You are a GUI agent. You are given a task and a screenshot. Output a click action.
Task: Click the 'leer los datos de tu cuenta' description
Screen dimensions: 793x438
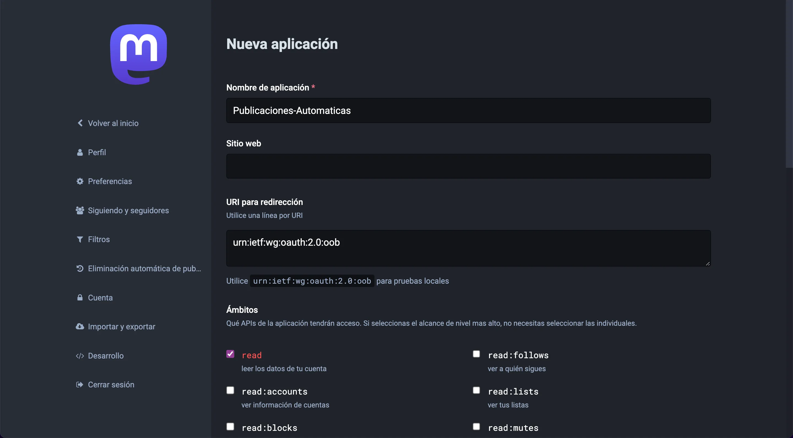click(x=284, y=368)
